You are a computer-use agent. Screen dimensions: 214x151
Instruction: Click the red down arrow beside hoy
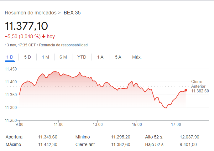(43, 36)
